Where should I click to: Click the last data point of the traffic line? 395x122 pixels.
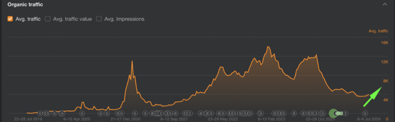click(369, 94)
